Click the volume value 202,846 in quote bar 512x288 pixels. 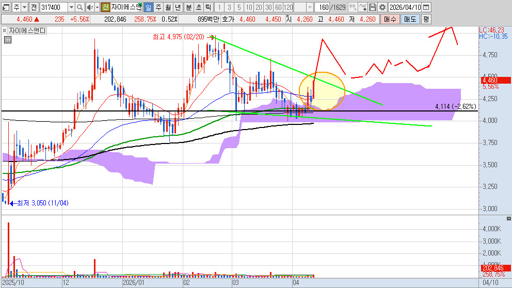click(115, 19)
